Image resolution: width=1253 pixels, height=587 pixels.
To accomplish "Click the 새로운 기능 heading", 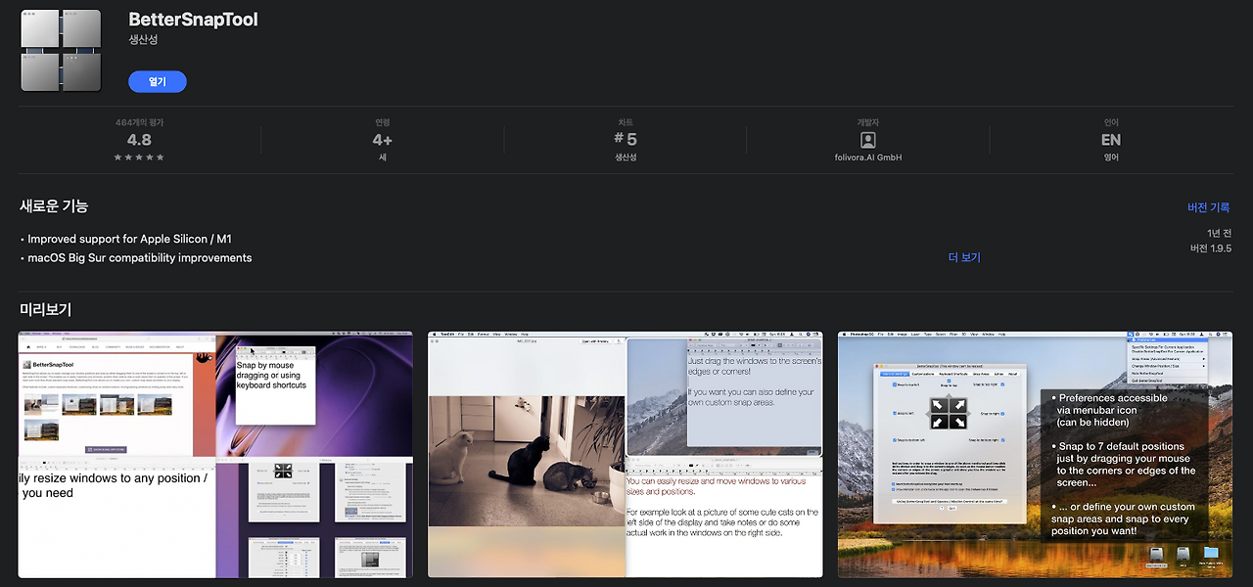I will (x=54, y=206).
